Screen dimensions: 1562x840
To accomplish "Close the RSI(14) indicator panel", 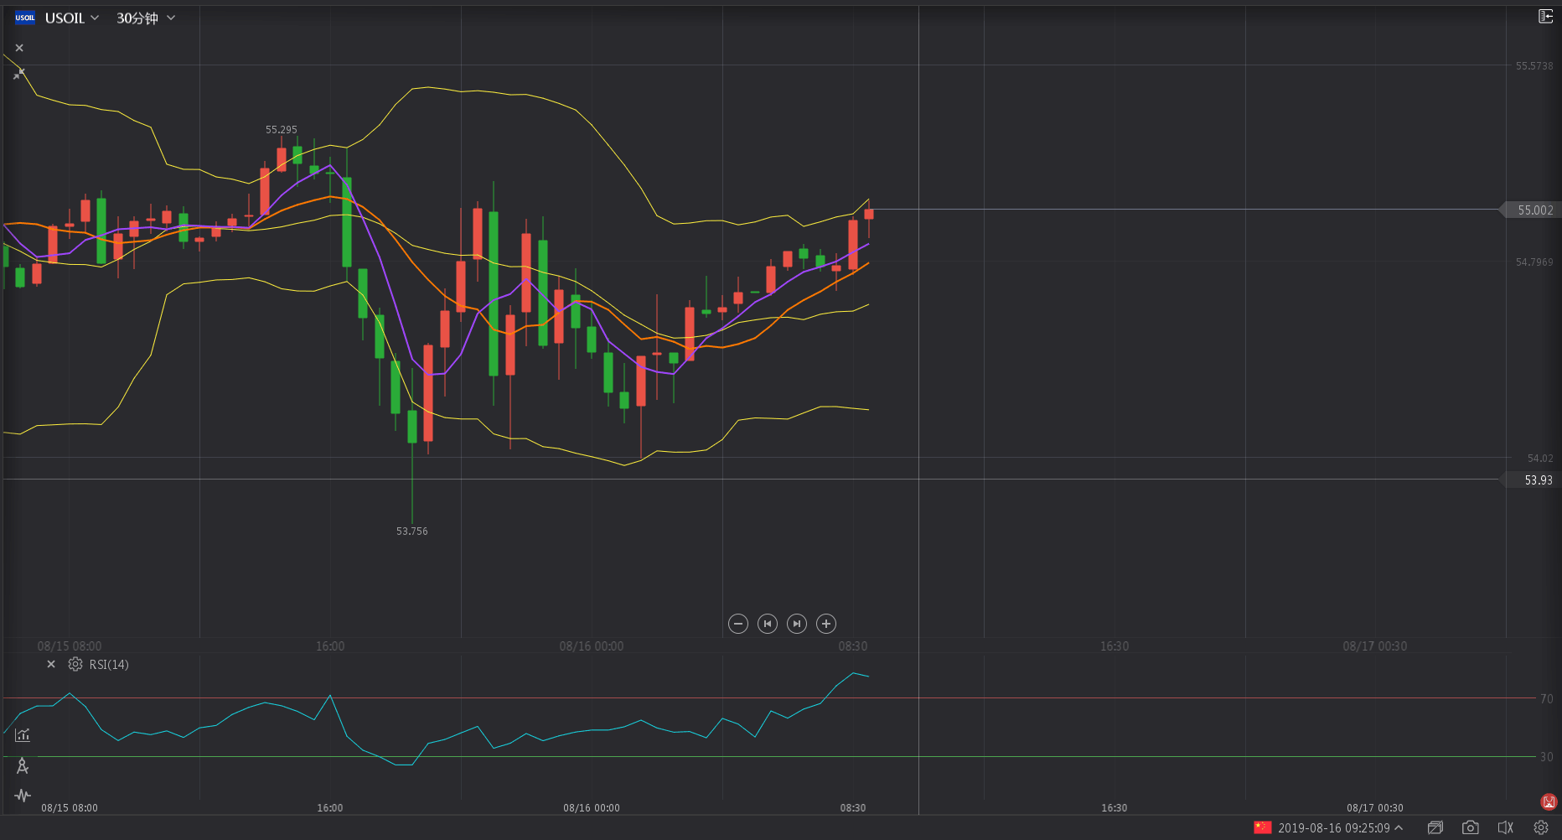I will coord(51,664).
